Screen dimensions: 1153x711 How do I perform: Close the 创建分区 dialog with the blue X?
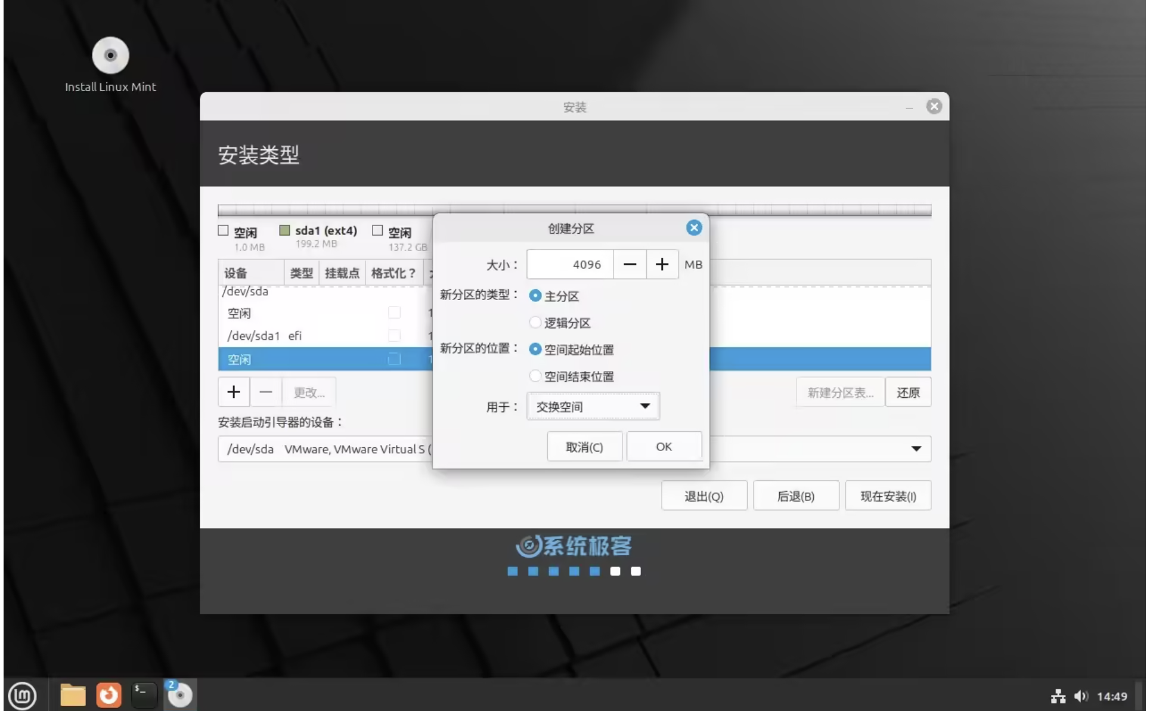pos(694,228)
